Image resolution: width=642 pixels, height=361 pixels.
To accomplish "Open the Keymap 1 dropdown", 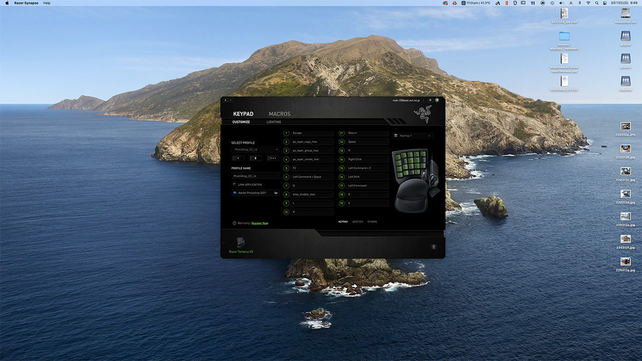I will [x=412, y=135].
